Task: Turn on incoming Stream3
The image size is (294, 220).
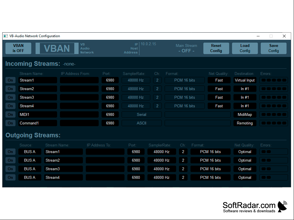Action: coord(10,97)
